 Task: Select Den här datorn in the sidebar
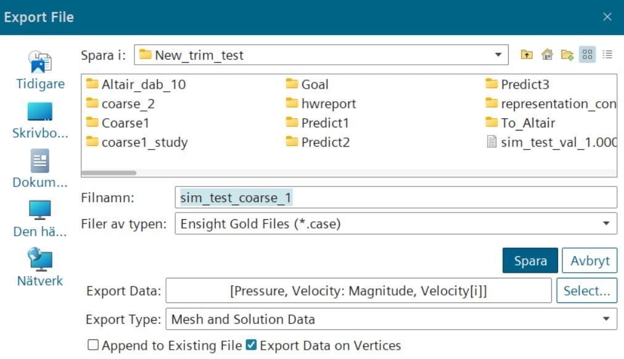click(39, 219)
